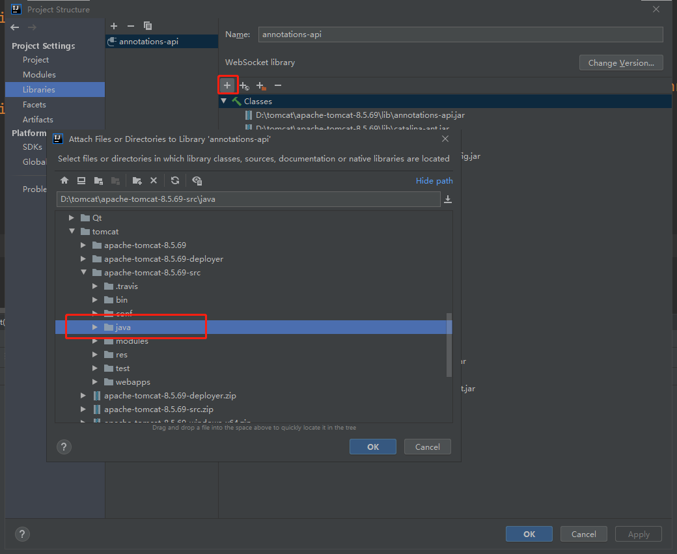Select the Classes label in roots tree

click(x=258, y=101)
